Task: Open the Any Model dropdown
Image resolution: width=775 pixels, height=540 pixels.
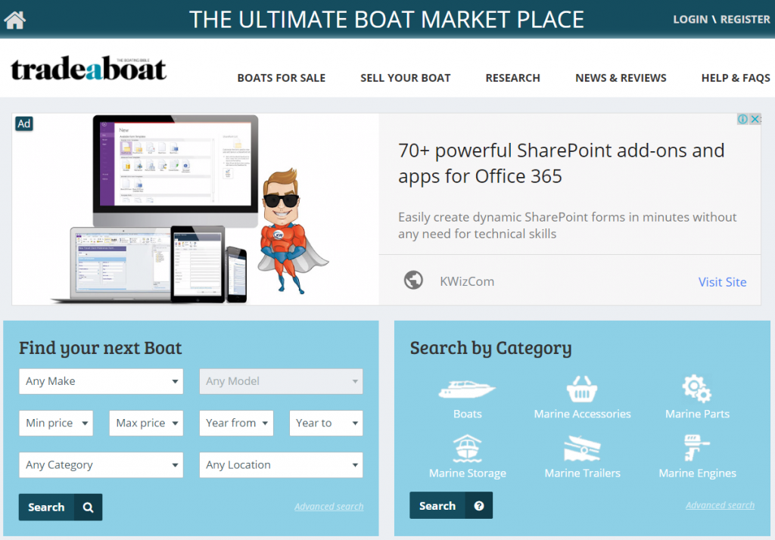Action: coord(281,381)
